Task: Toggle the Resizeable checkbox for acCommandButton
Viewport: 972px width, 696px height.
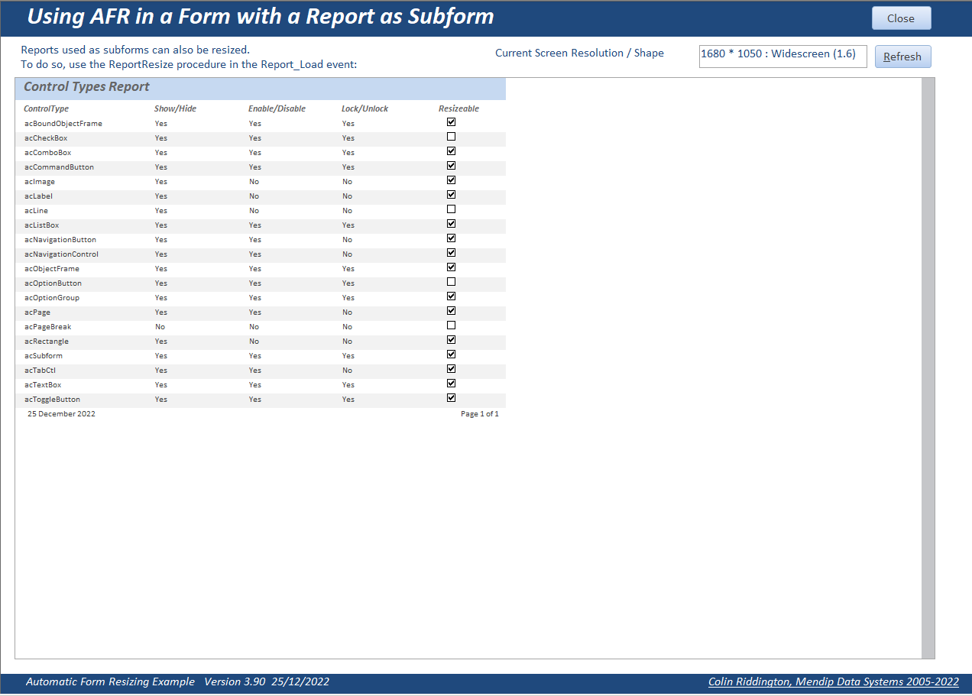Action: 451,165
